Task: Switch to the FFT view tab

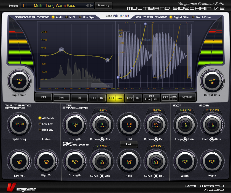Action: click(44, 97)
